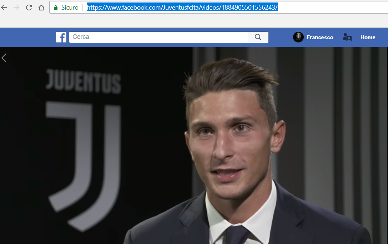Click the Juventus wordmark in the video
Viewport: 388px width, 244px height.
pos(83,81)
